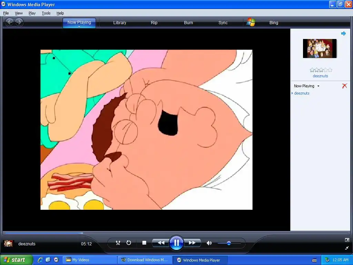
Task: Switch to the Library tab
Action: 120,22
